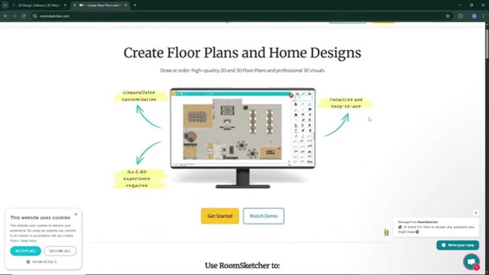Bookmark this page with star icon
The image size is (489, 275).
[x=448, y=16]
